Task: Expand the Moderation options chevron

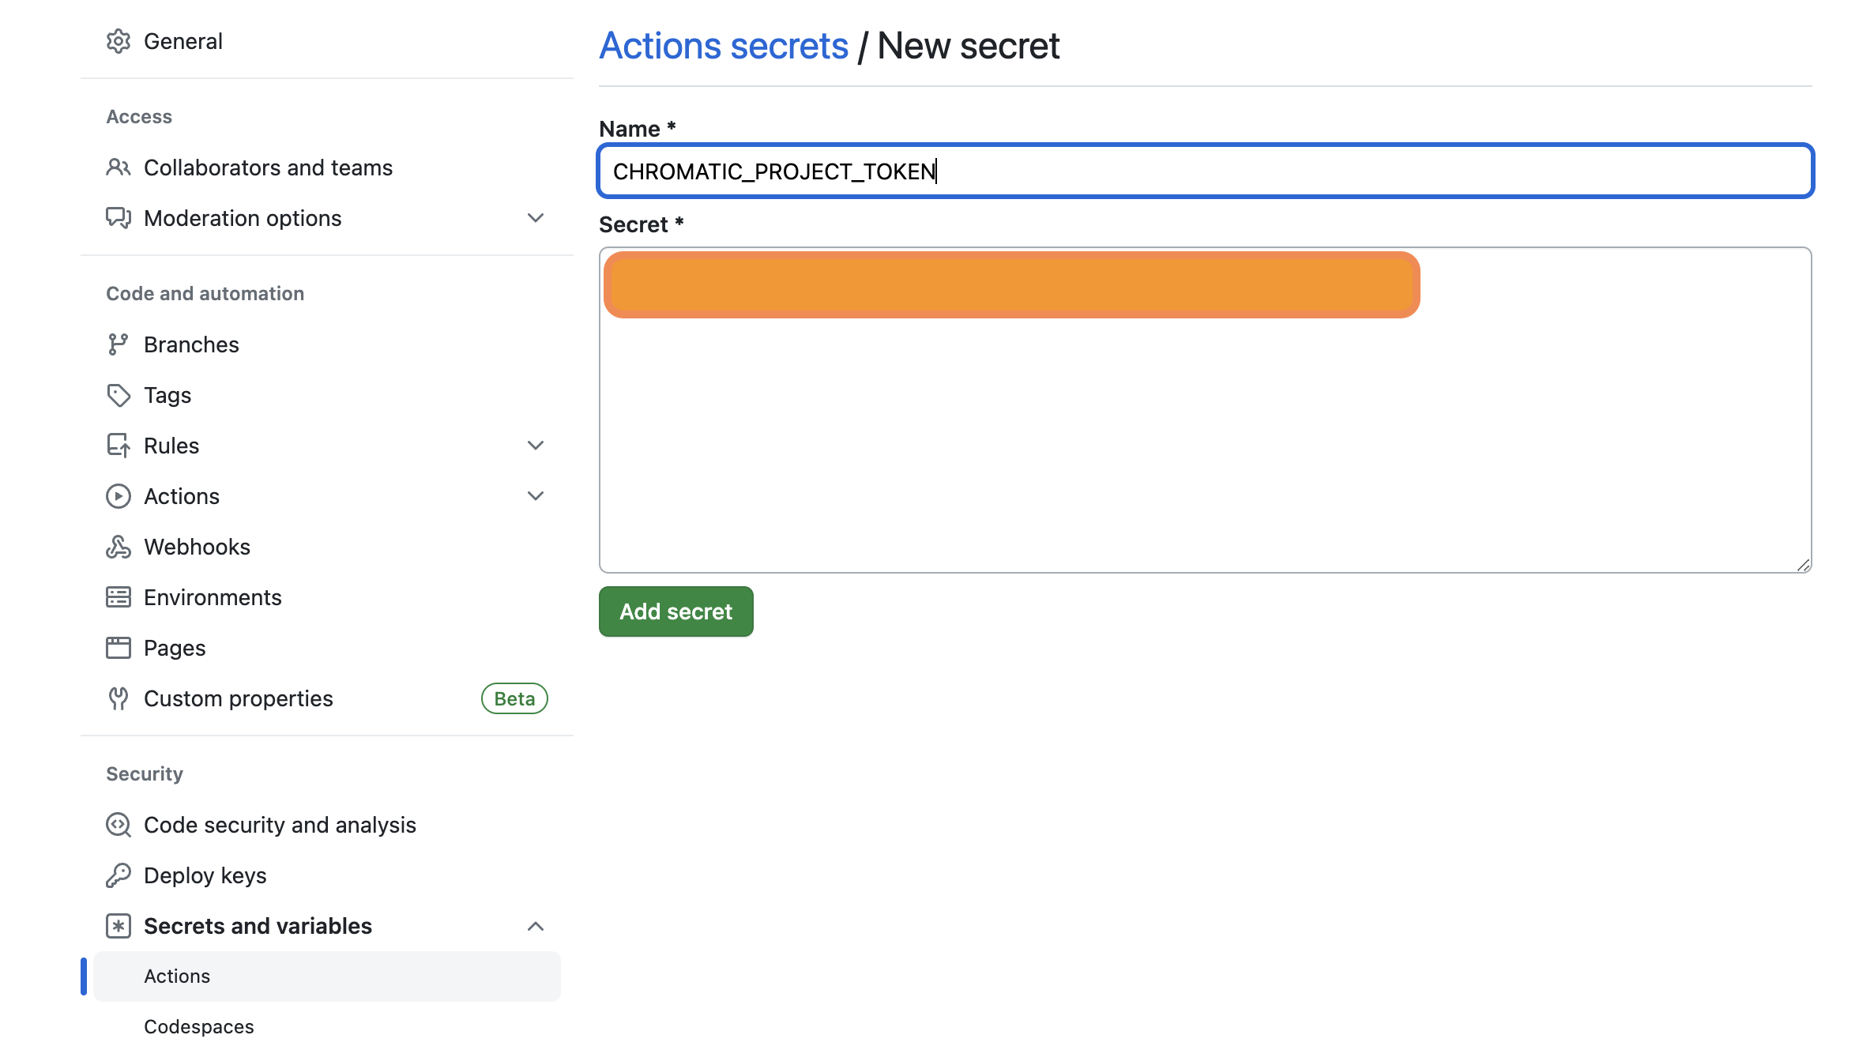Action: [536, 218]
